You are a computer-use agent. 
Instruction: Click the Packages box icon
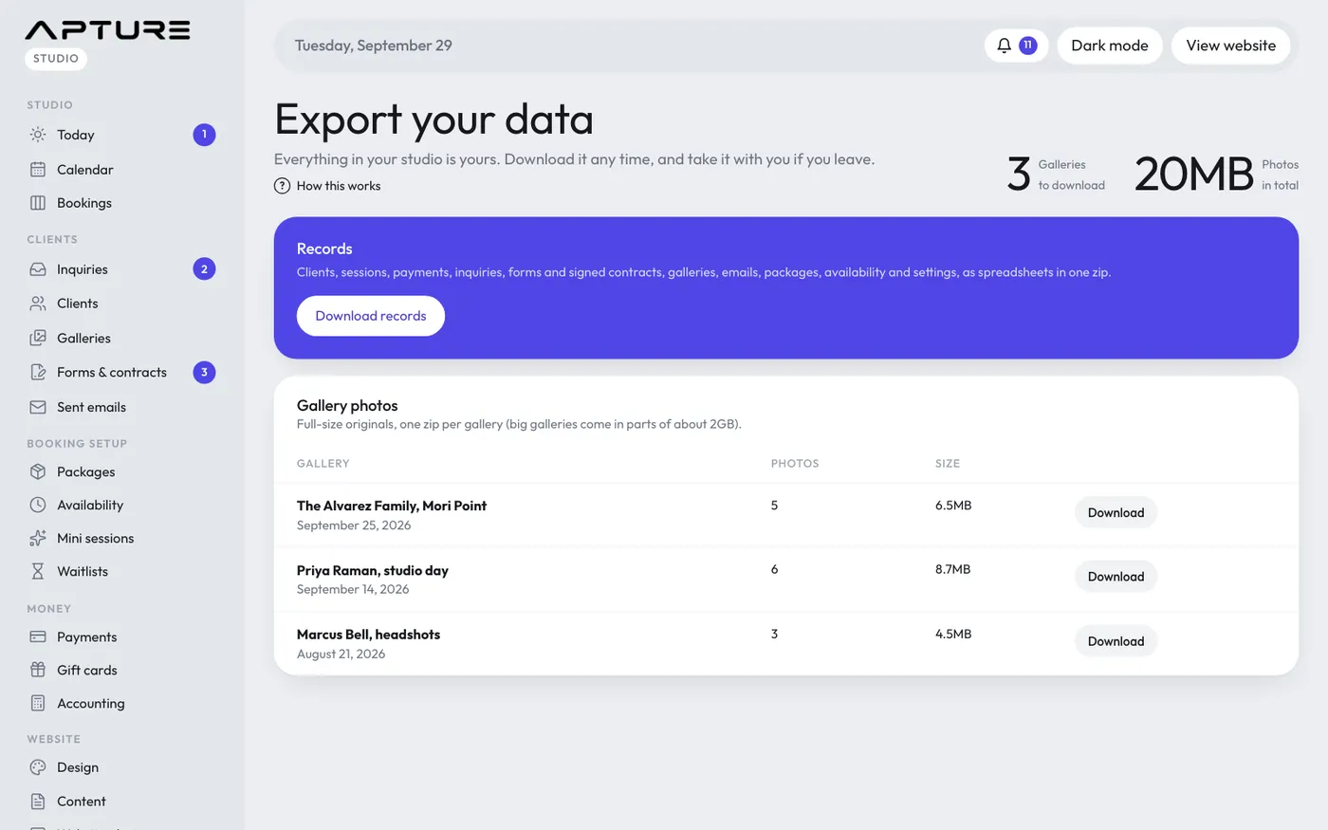[x=38, y=471]
